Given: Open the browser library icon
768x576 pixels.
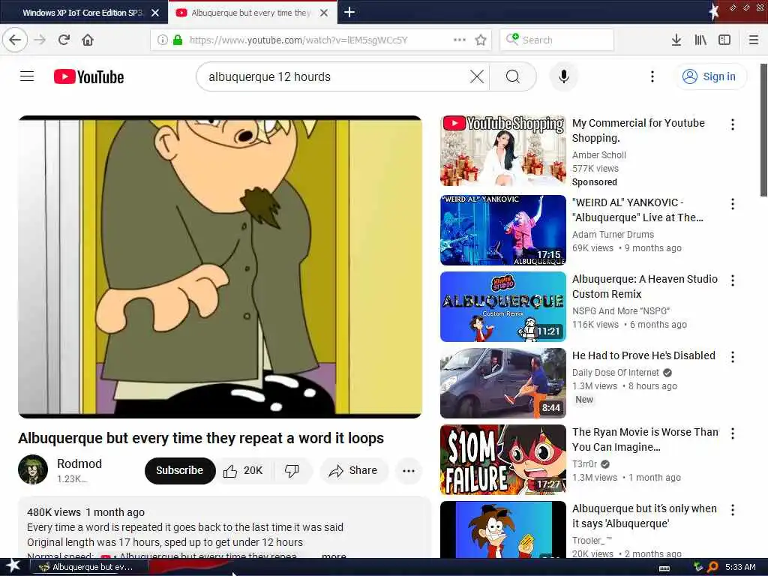Looking at the screenshot, I should [700, 40].
